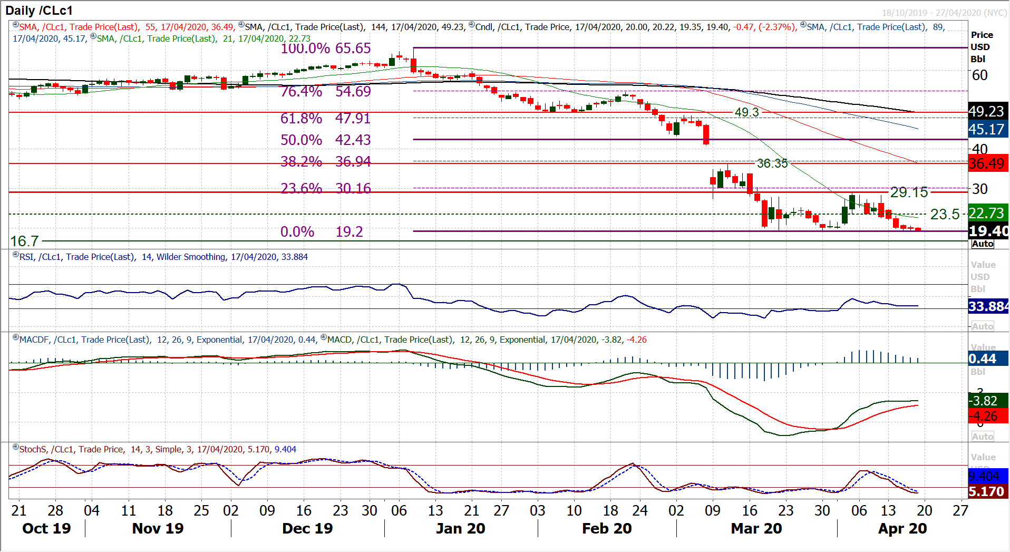1010x552 pixels.
Task: Select the SMA 55 legend text in red
Action: [127, 27]
